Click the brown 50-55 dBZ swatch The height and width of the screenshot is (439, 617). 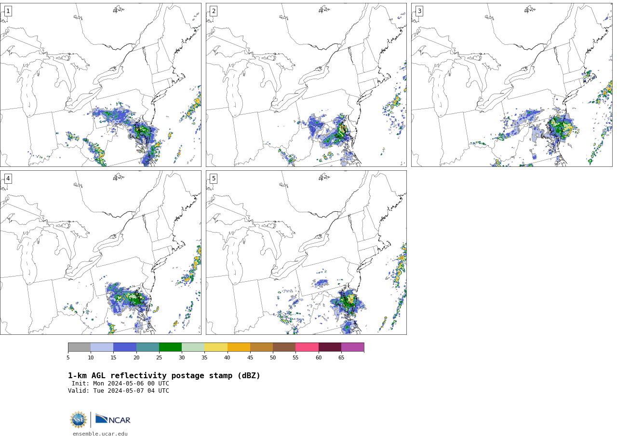[284, 347]
